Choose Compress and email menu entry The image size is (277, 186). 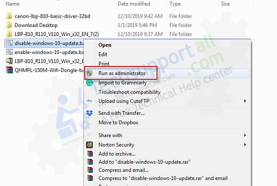click(124, 170)
